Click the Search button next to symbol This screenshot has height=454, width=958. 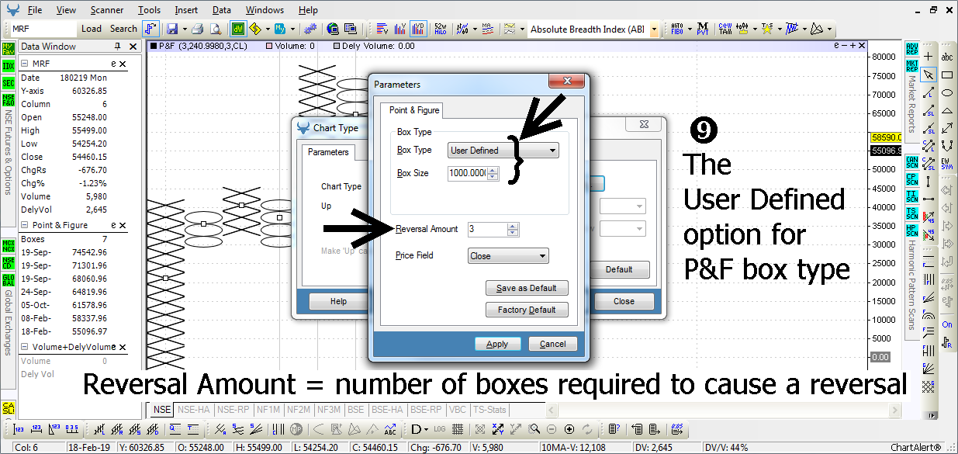(x=123, y=29)
